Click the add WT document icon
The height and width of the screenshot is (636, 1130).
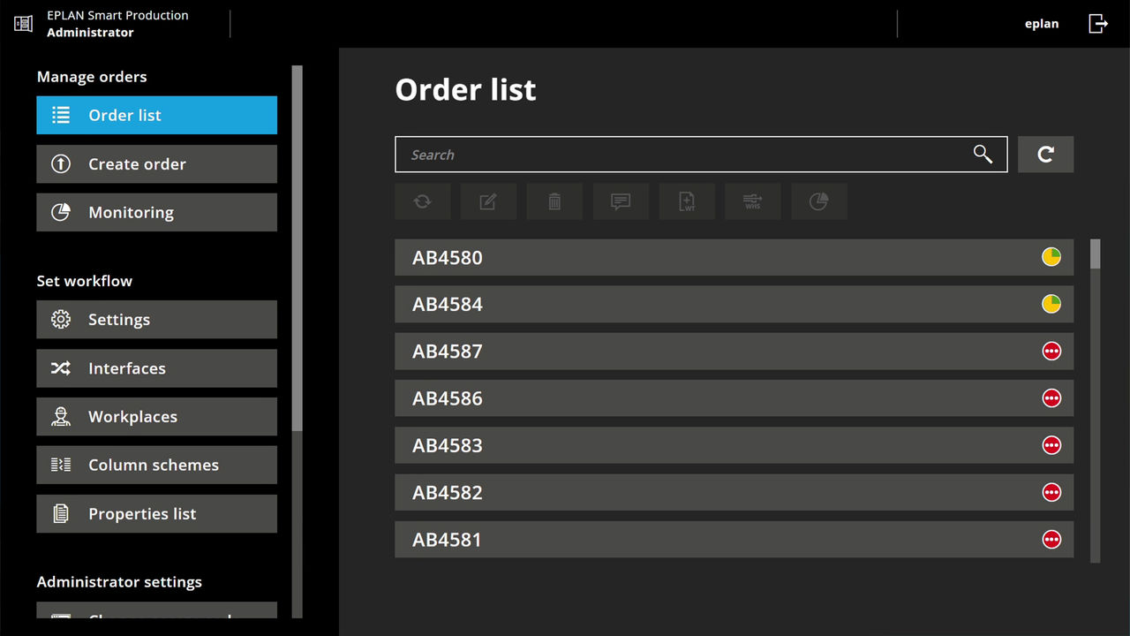click(x=687, y=201)
